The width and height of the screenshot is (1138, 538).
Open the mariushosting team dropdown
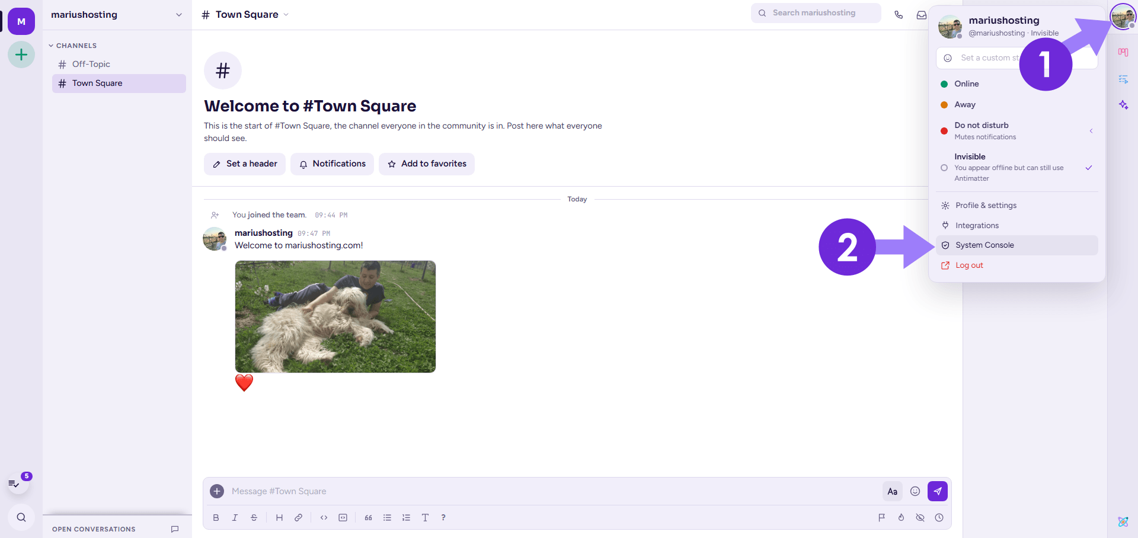click(x=116, y=15)
